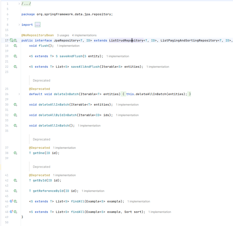
Task: Click the implementation gutter icon for saveAndFlush
Action: pos(16,56)
